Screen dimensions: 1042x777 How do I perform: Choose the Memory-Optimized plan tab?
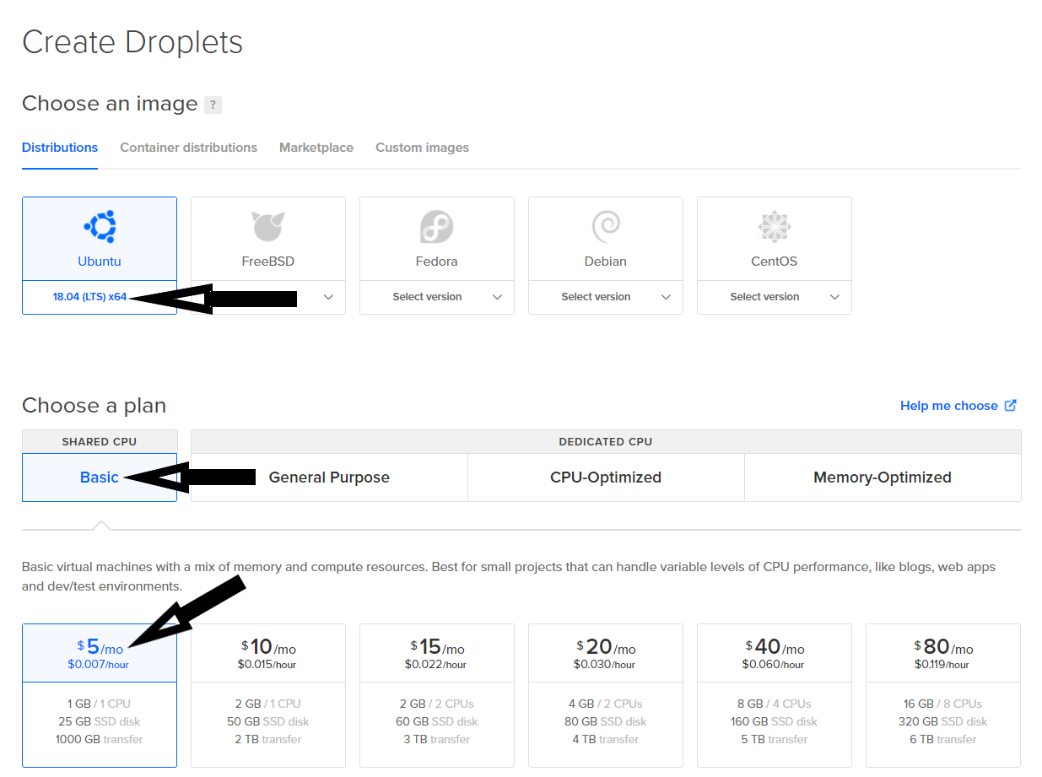coord(883,478)
